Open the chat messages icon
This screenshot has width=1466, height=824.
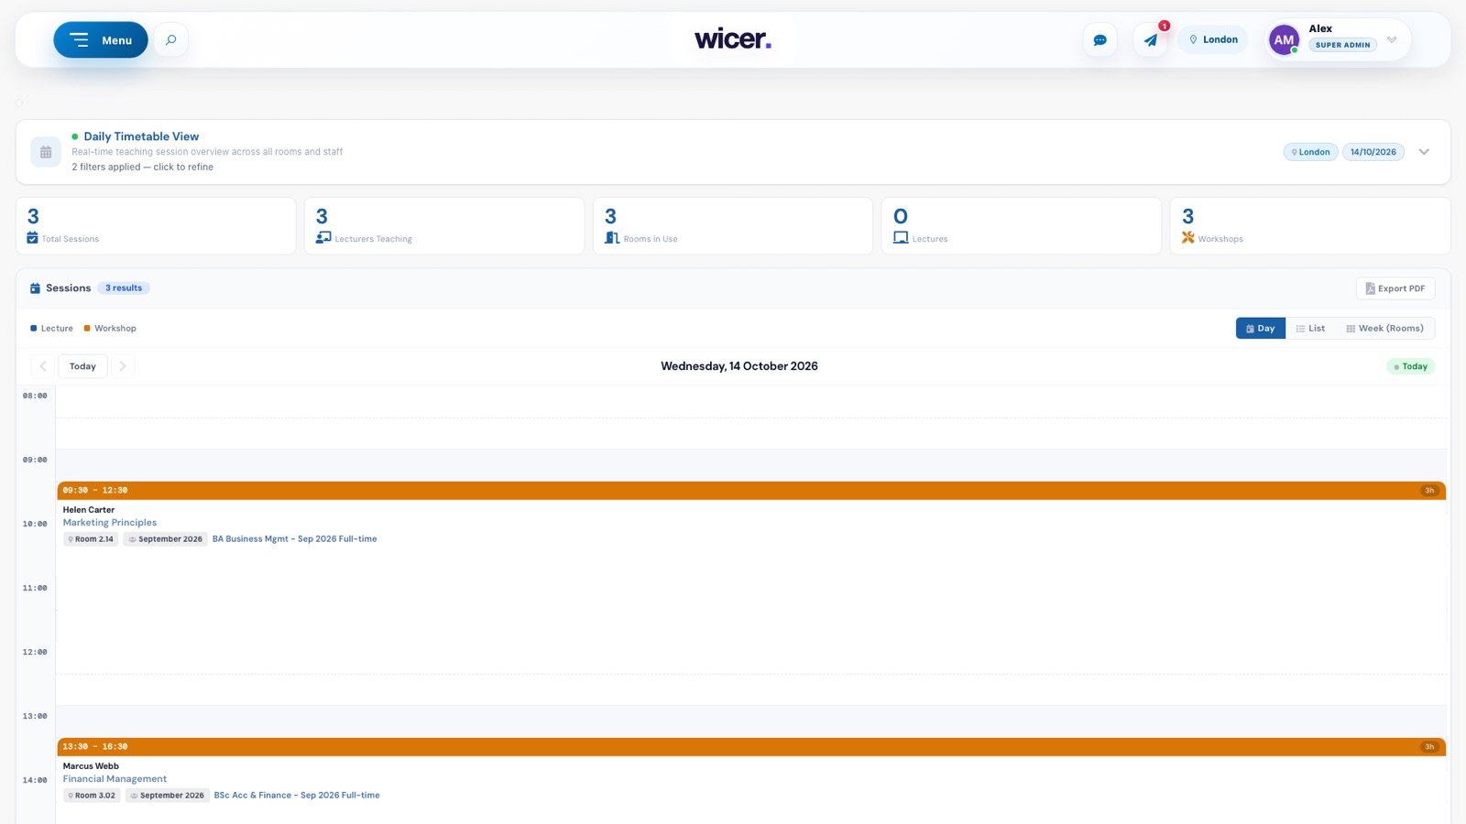1099,40
